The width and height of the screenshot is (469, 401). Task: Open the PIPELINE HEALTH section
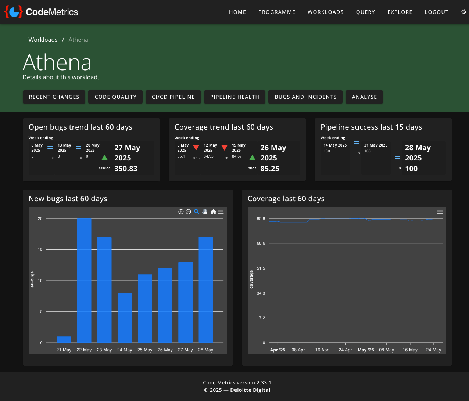234,97
